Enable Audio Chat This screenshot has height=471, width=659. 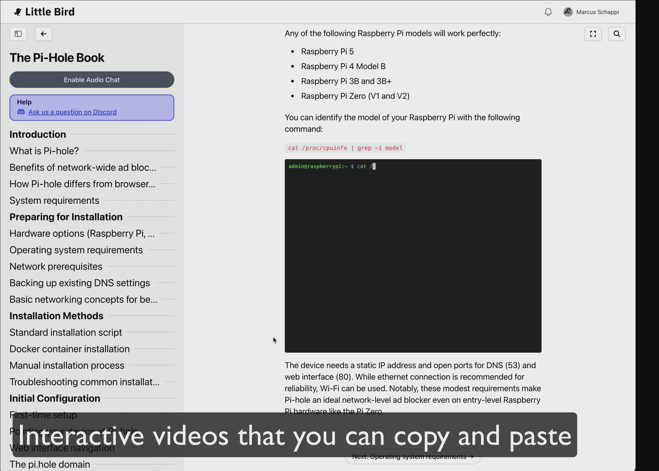pos(92,80)
